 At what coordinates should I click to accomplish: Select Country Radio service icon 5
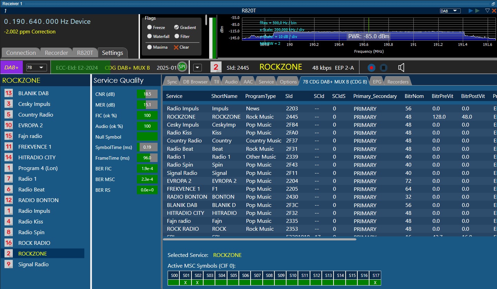coord(9,114)
